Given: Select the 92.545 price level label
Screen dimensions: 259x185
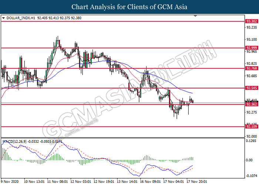Looking at the screenshot, I should (252, 88).
